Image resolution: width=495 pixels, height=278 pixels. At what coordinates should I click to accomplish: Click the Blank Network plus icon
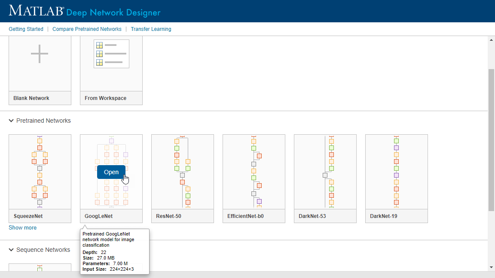click(x=40, y=54)
